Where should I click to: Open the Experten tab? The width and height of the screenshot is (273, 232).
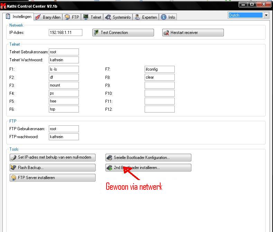[x=146, y=17]
